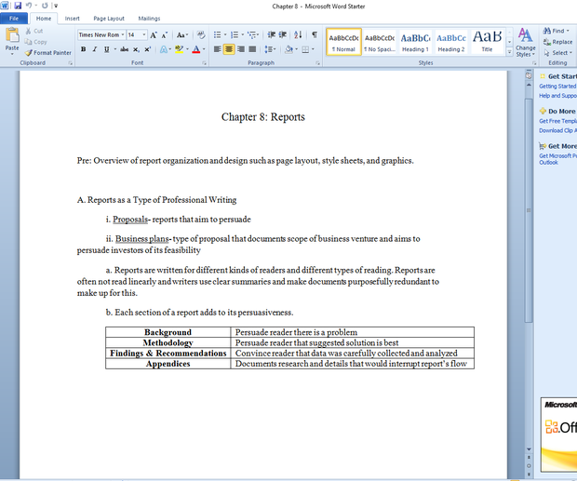Apply red font color

196,49
